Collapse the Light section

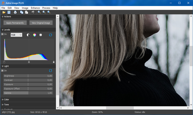[x=2, y=66]
